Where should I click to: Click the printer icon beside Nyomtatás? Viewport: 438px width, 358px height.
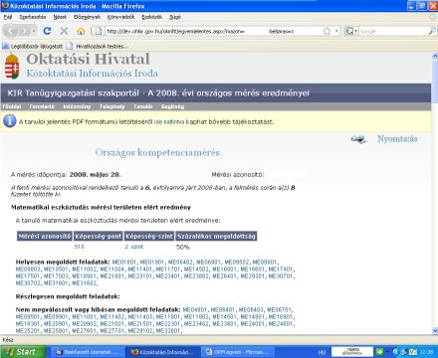click(358, 139)
